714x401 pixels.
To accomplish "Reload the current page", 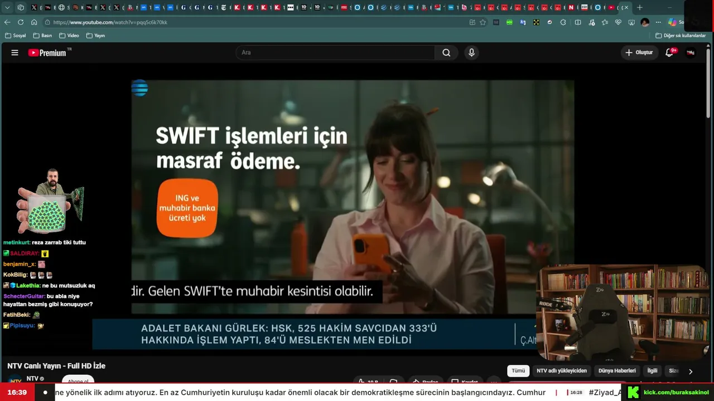I will point(21,22).
